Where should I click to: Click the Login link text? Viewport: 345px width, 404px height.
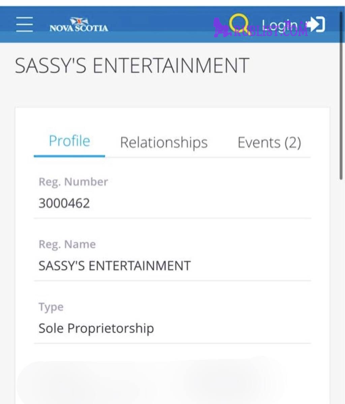tap(279, 25)
